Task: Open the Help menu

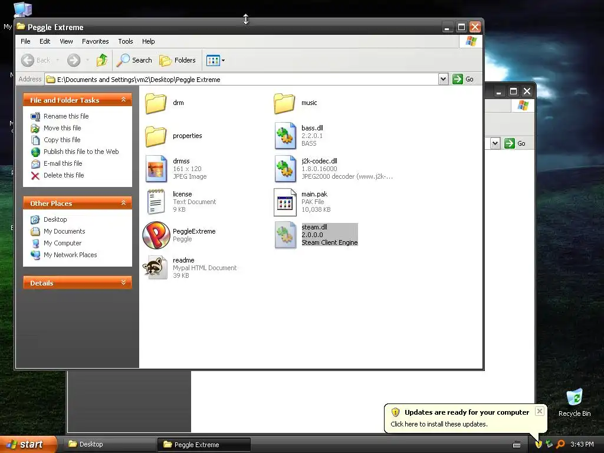Action: click(x=148, y=41)
